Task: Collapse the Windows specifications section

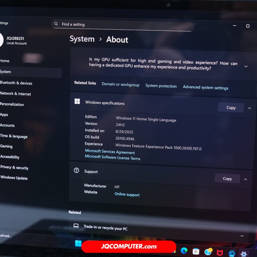Action: coord(250,108)
